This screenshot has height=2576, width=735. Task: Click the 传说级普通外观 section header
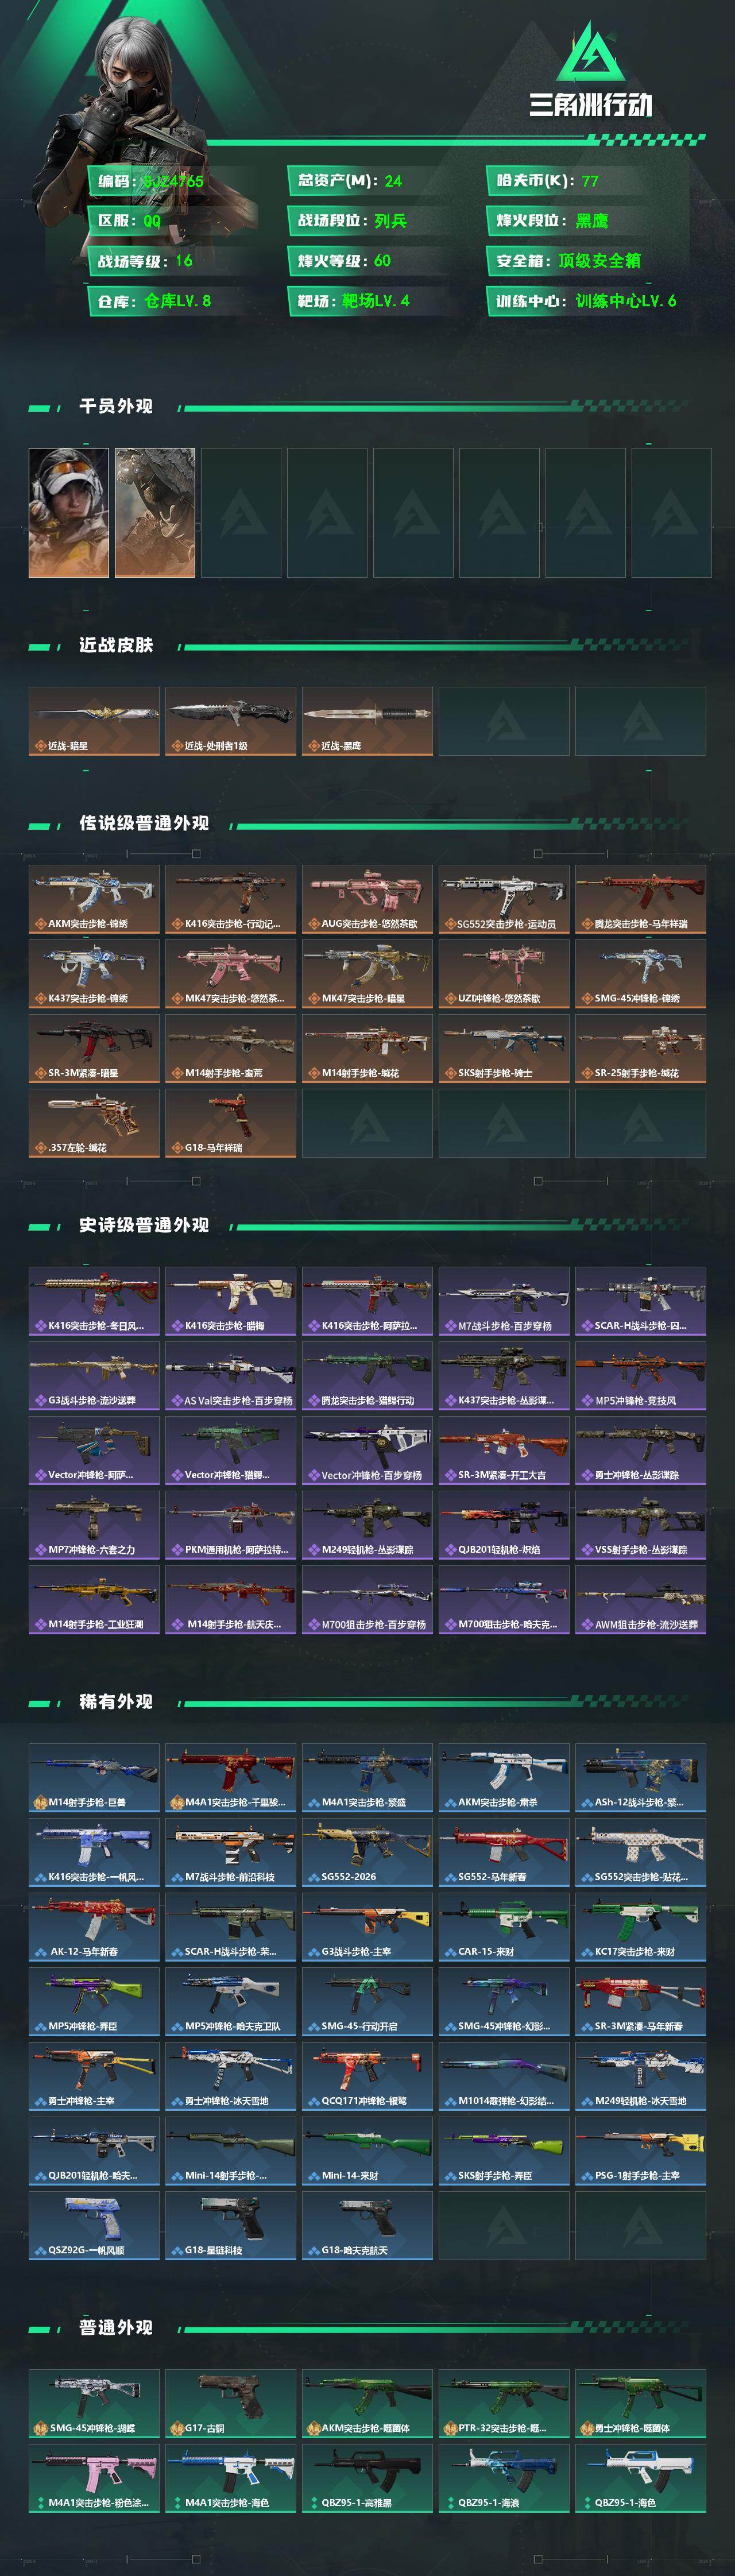coord(144,823)
